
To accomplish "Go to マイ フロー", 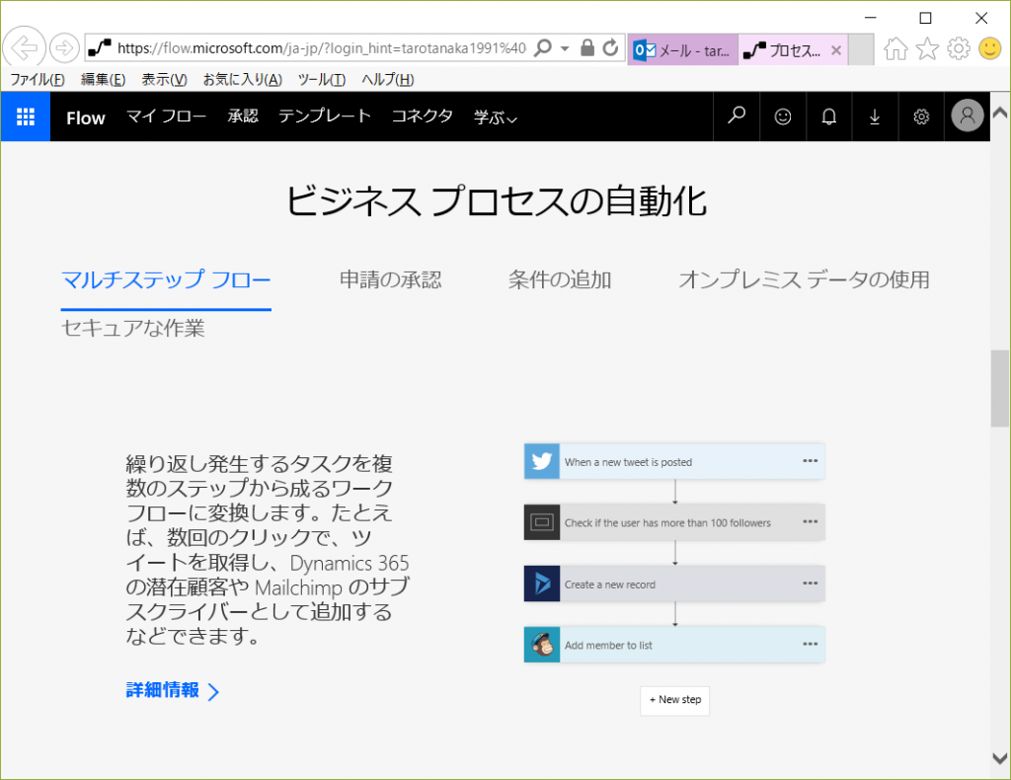I will pos(166,117).
